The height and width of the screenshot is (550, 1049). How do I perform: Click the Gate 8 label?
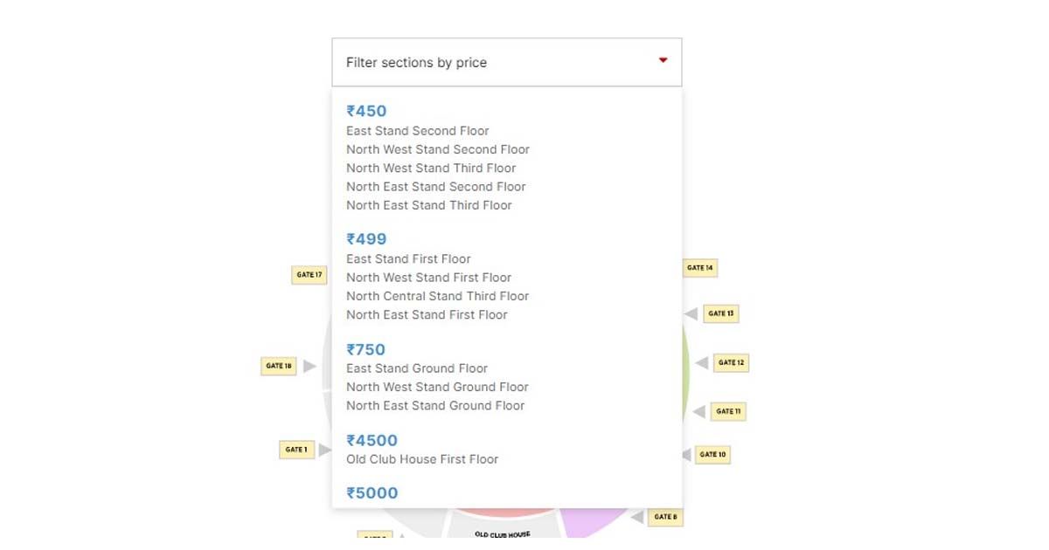tap(664, 517)
